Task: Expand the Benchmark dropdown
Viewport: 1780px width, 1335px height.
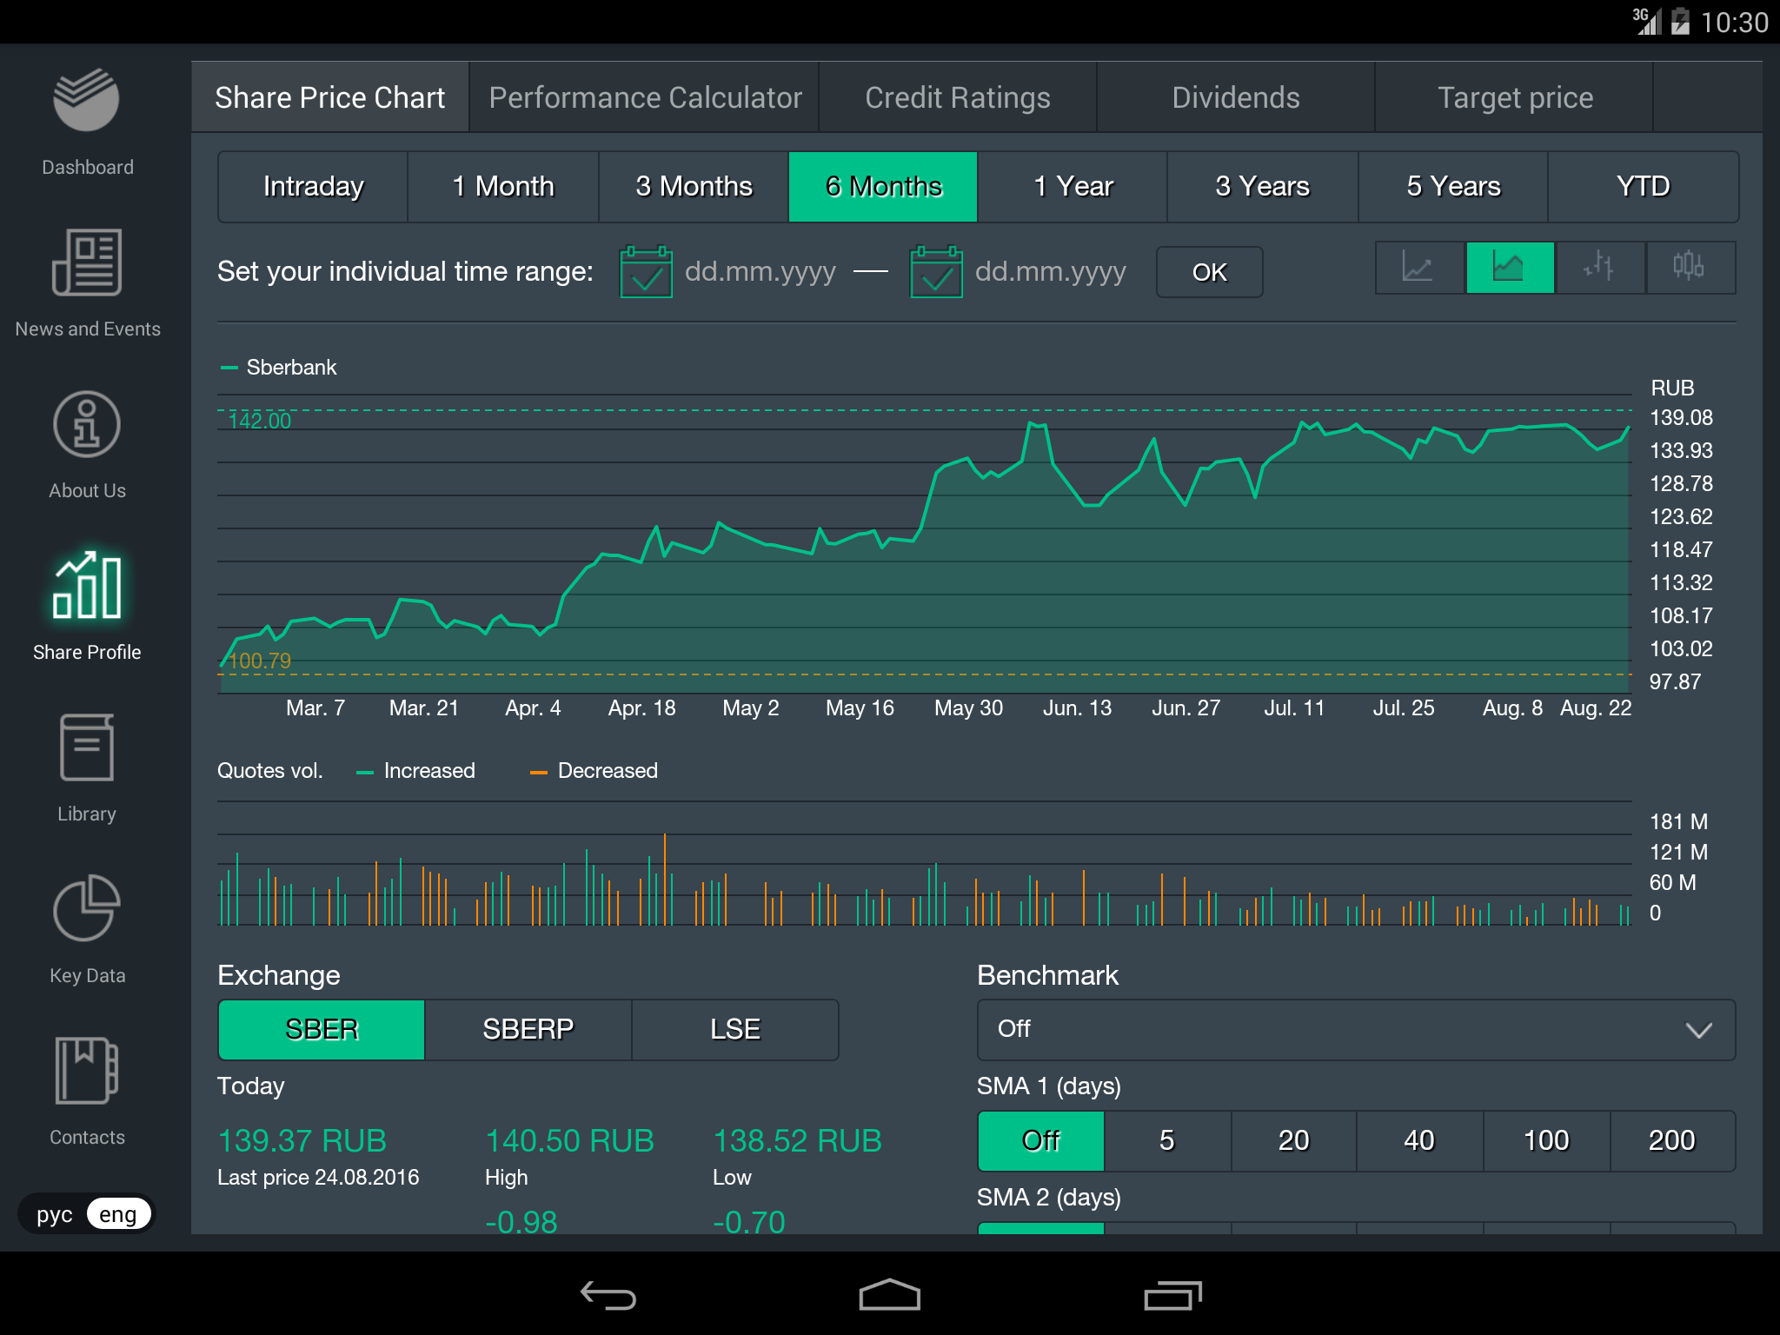Action: coord(1356,1029)
